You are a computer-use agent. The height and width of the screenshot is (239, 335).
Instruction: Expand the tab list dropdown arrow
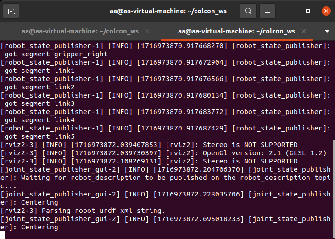click(327, 31)
